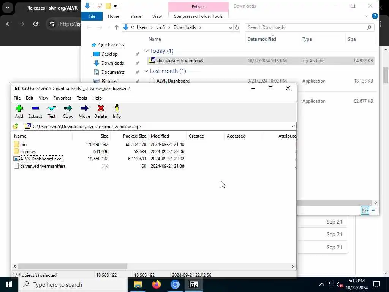Open Desktop in Quick access
Screen dimensions: 389x292
pos(109,54)
